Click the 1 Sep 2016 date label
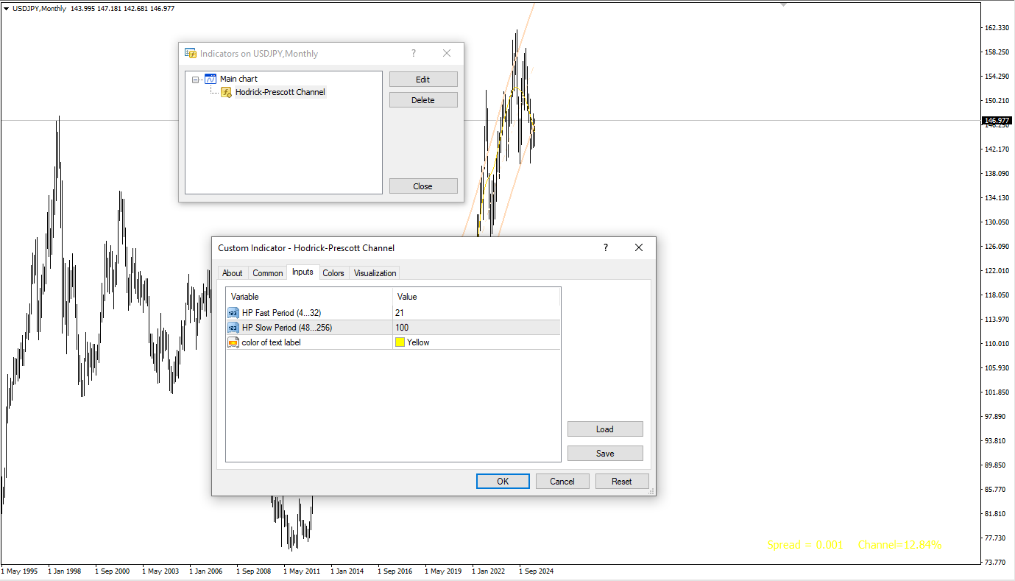 [395, 571]
